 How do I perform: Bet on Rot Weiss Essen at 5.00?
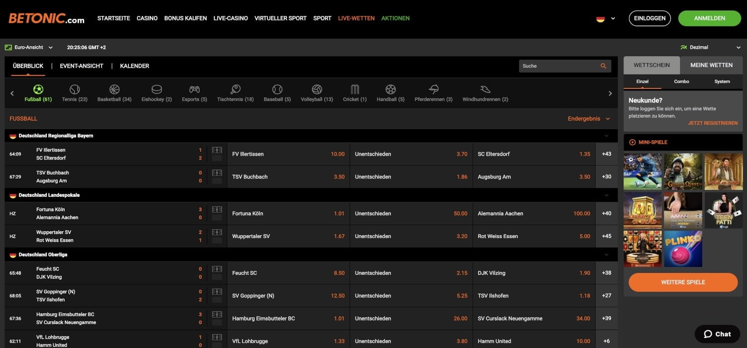[x=534, y=236]
